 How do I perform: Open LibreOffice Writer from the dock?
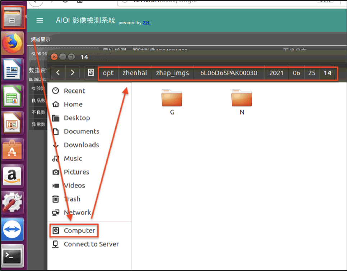click(13, 70)
